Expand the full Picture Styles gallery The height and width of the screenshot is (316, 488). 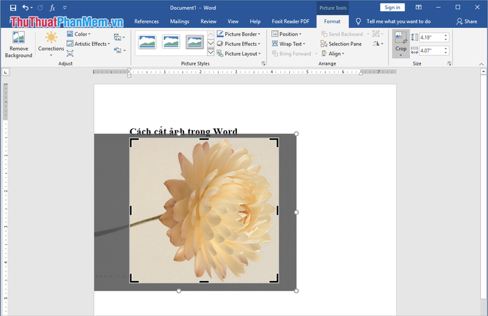tap(211, 52)
